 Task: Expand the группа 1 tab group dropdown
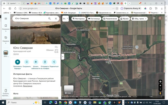click(19, 3)
